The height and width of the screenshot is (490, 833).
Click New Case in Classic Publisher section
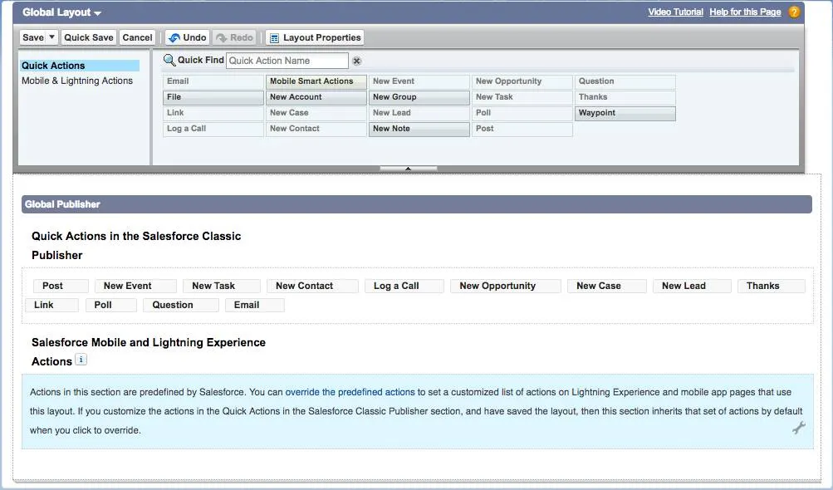coord(607,286)
